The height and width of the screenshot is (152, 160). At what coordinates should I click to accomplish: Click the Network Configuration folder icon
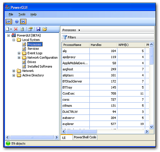pos(24,57)
